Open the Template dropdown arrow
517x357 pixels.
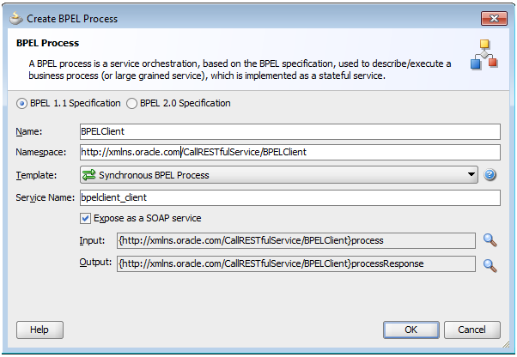point(471,175)
